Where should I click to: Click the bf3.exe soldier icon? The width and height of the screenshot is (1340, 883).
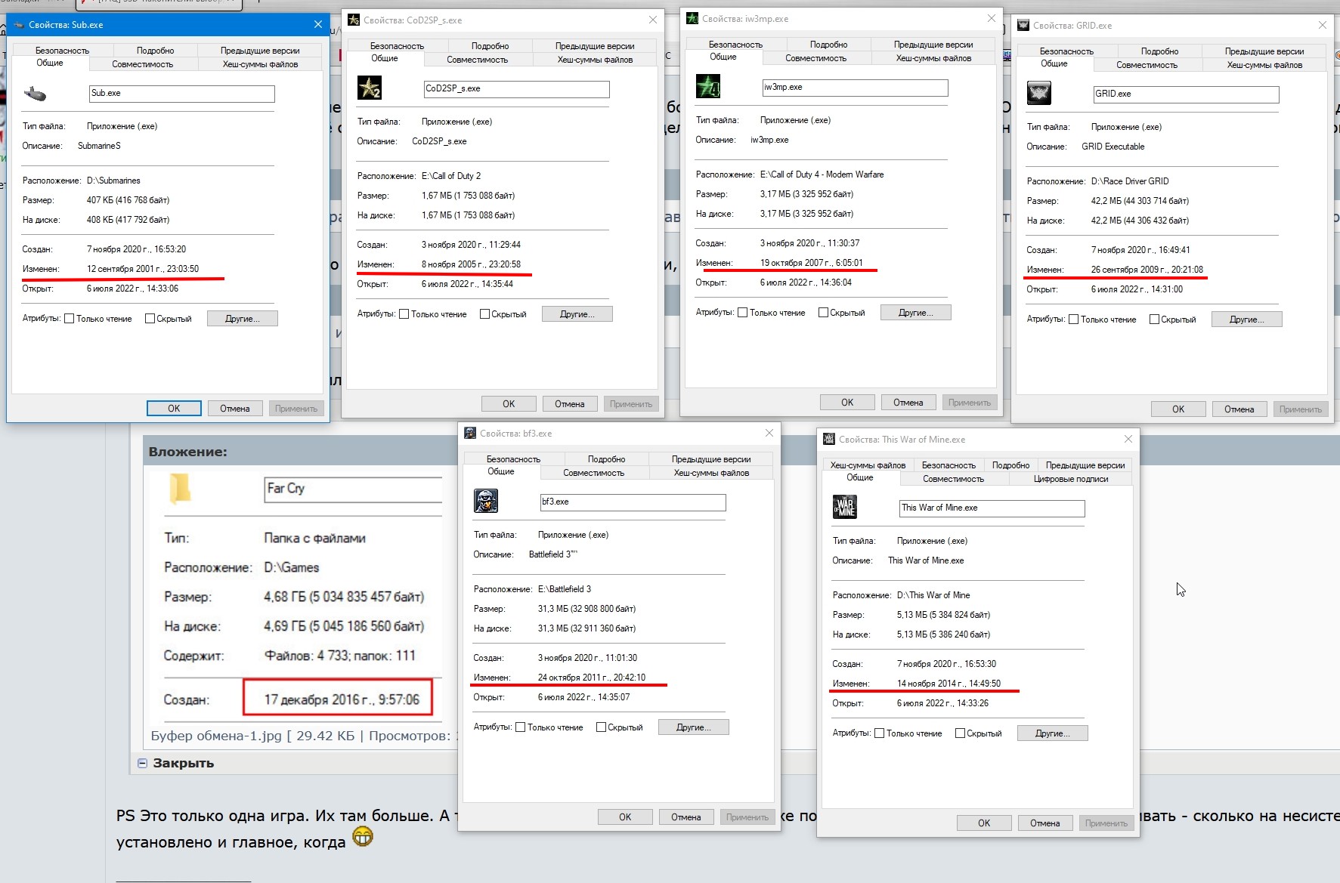pyautogui.click(x=486, y=502)
